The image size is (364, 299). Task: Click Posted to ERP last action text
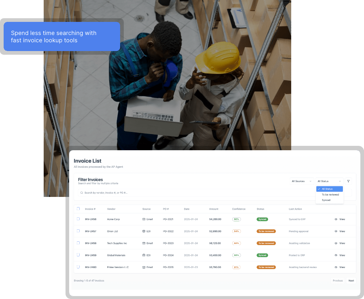[x=297, y=255]
